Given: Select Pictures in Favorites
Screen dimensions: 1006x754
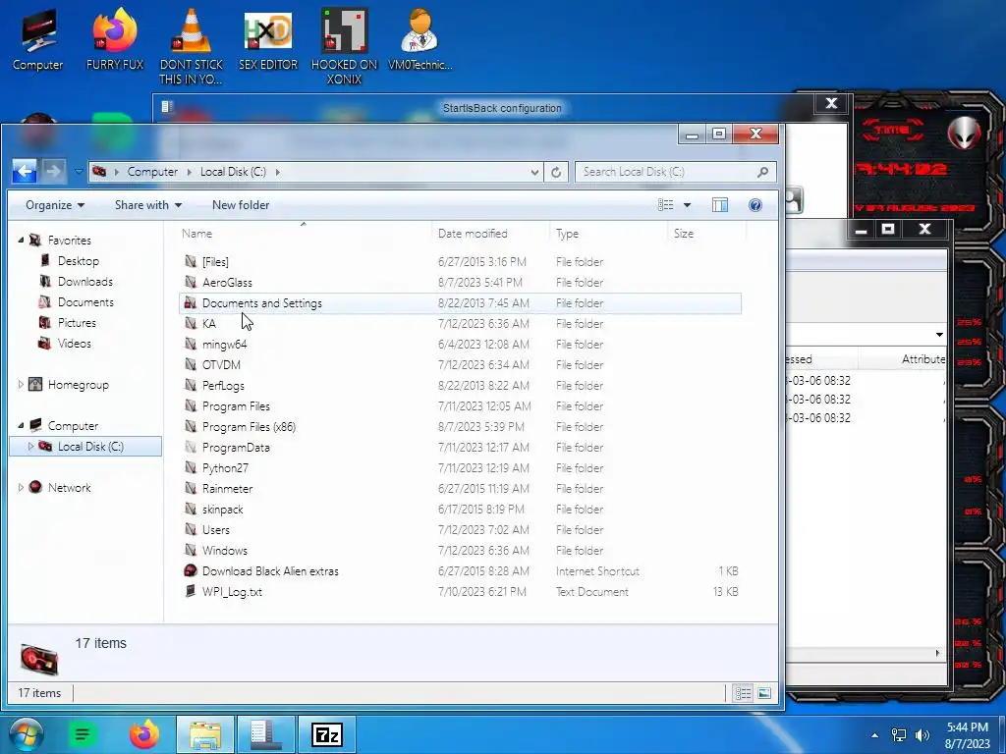Looking at the screenshot, I should (77, 322).
